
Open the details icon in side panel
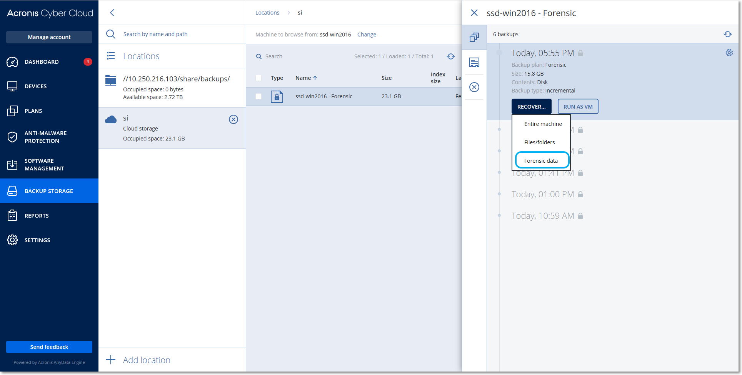coord(474,62)
